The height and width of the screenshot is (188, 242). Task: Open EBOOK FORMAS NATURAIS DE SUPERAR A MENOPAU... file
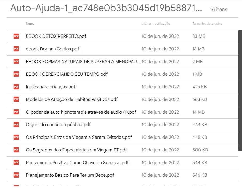point(83,62)
